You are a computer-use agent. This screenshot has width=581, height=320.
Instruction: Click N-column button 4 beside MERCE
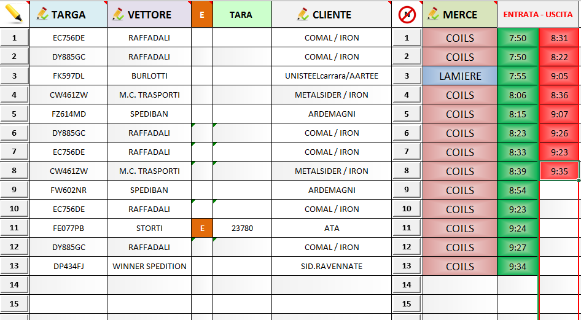point(407,95)
